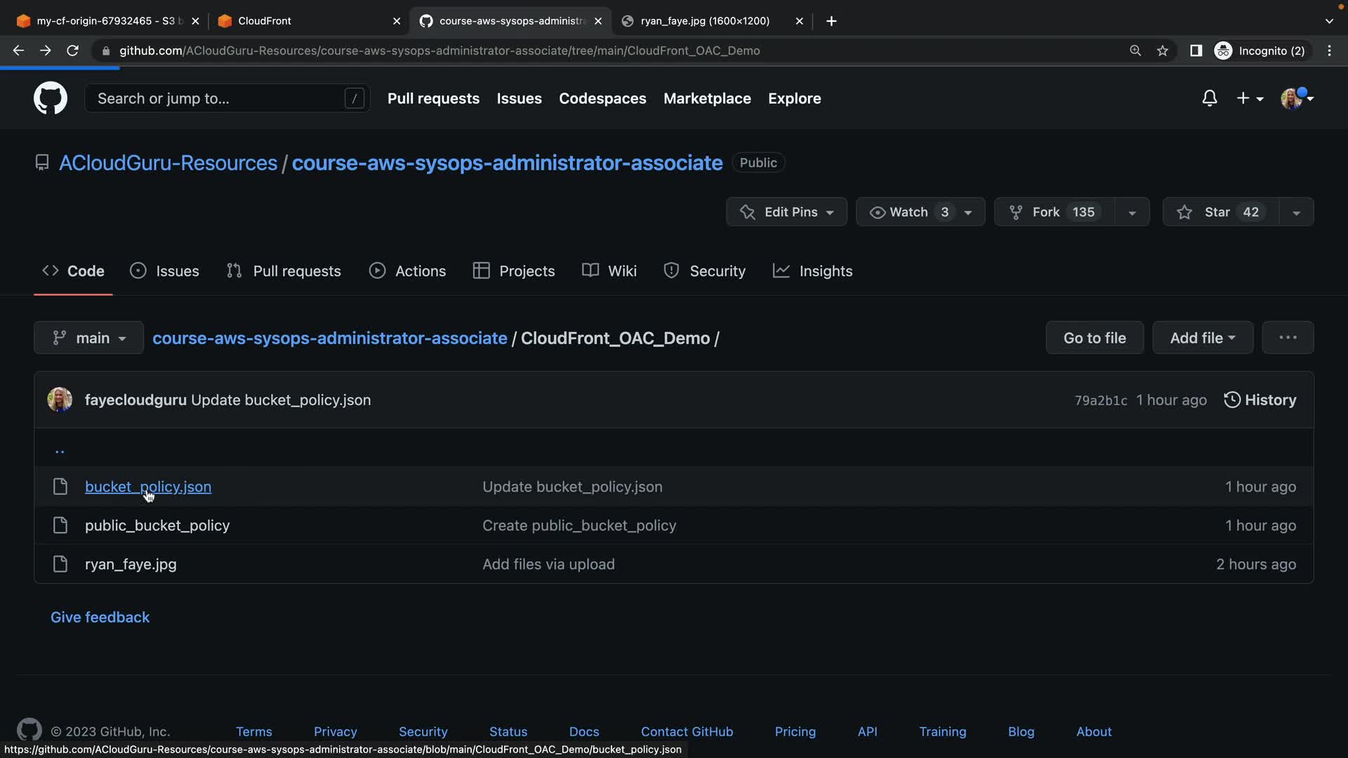Viewport: 1348px width, 758px height.
Task: Open the notifications bell
Action: (x=1209, y=98)
